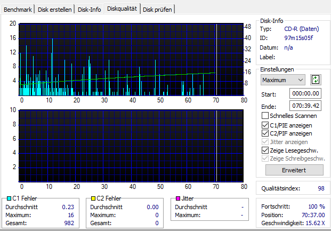Screen dimensions: 331x231
Task: Click the yellow C2 Fehler color swatch
Action: point(93,198)
